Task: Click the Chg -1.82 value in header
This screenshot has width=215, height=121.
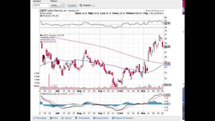Action: [x=154, y=13]
